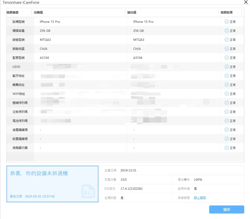This screenshot has height=219, width=250.
Task: Click the 關閉 button
Action: pos(226,209)
